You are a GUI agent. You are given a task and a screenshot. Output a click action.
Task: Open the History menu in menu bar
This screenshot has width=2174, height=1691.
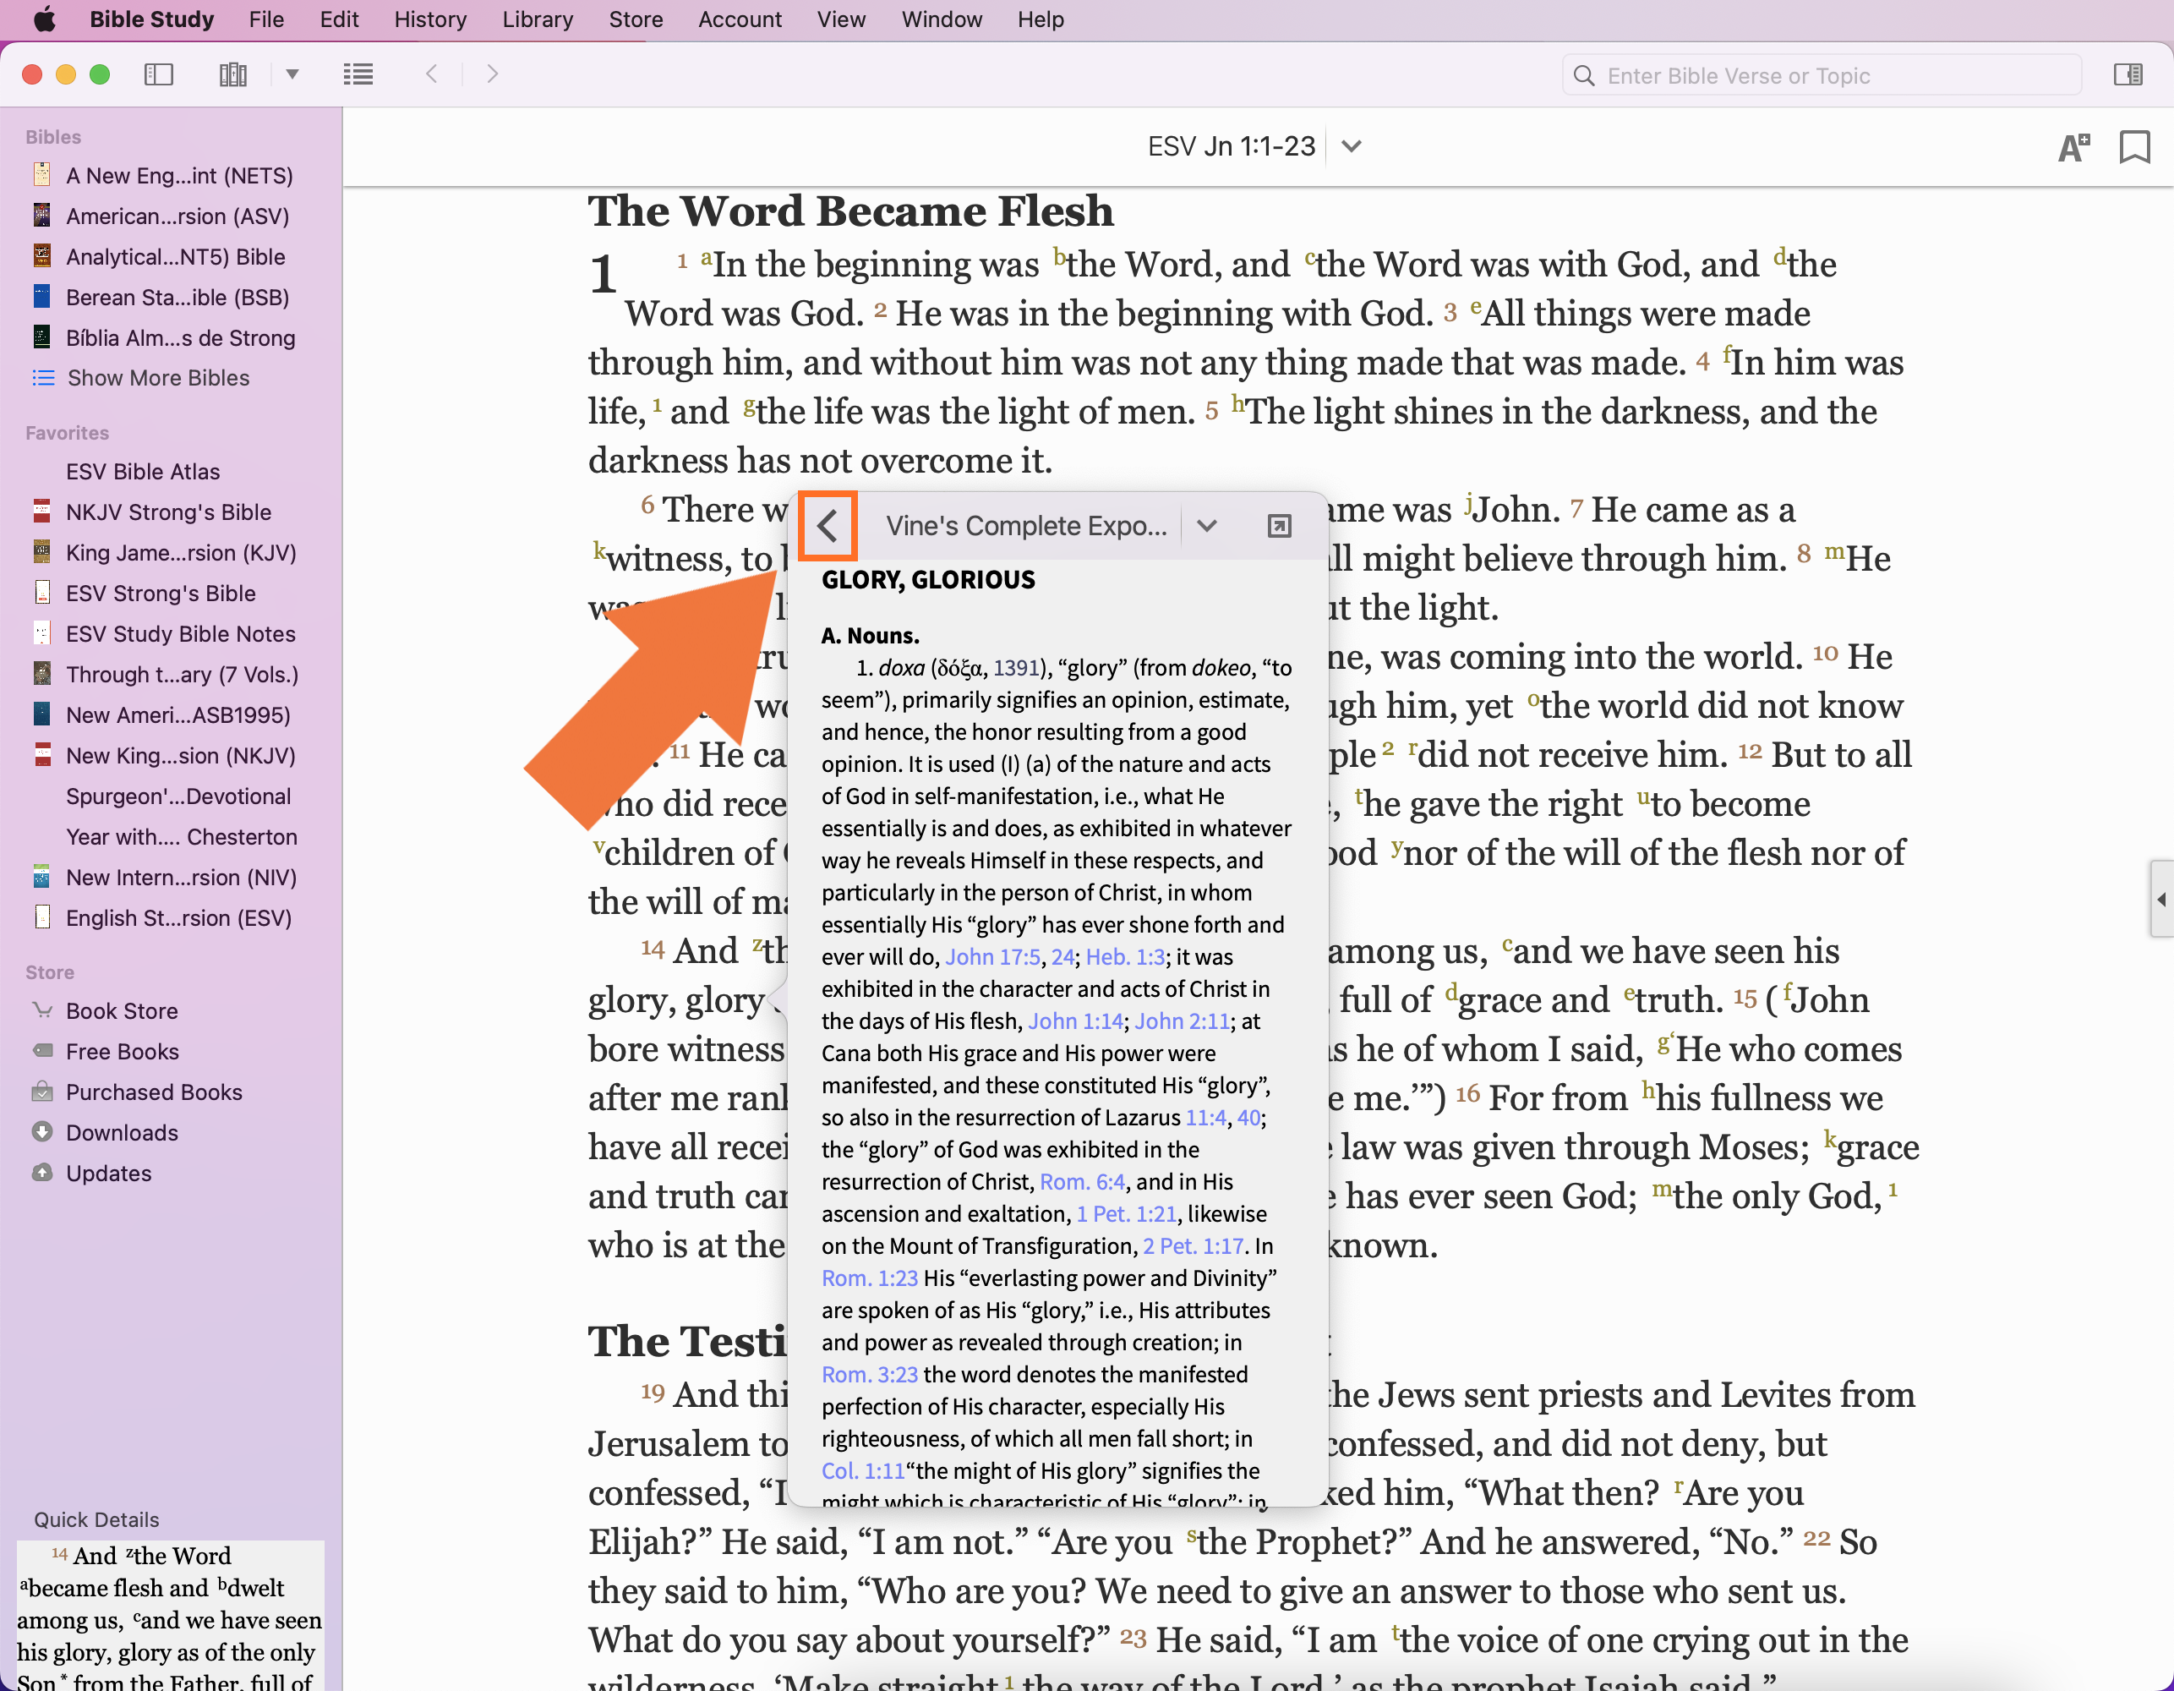pos(430,19)
